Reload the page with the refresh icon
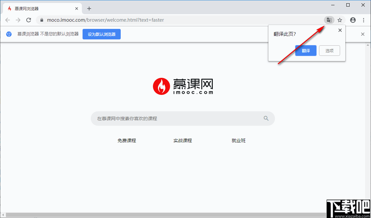This screenshot has height=218, width=371. pos(29,20)
